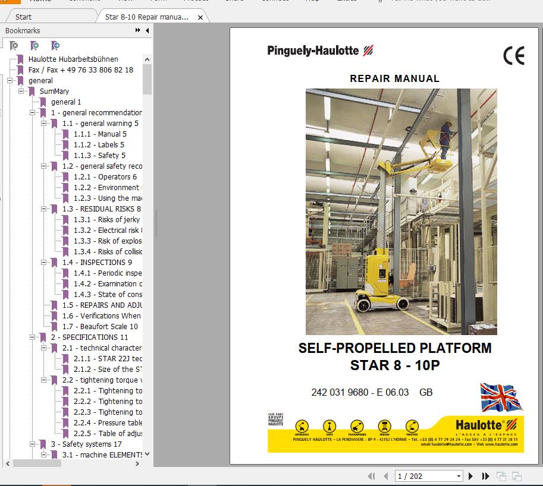The image size is (543, 486).
Task: Select the Star 8-10 Repair manual tab
Action: pos(146,17)
